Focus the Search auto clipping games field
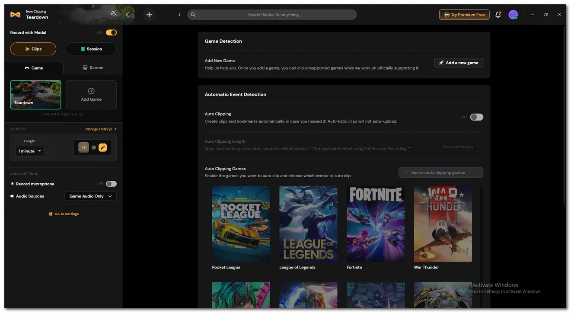The height and width of the screenshot is (313, 571). [441, 172]
